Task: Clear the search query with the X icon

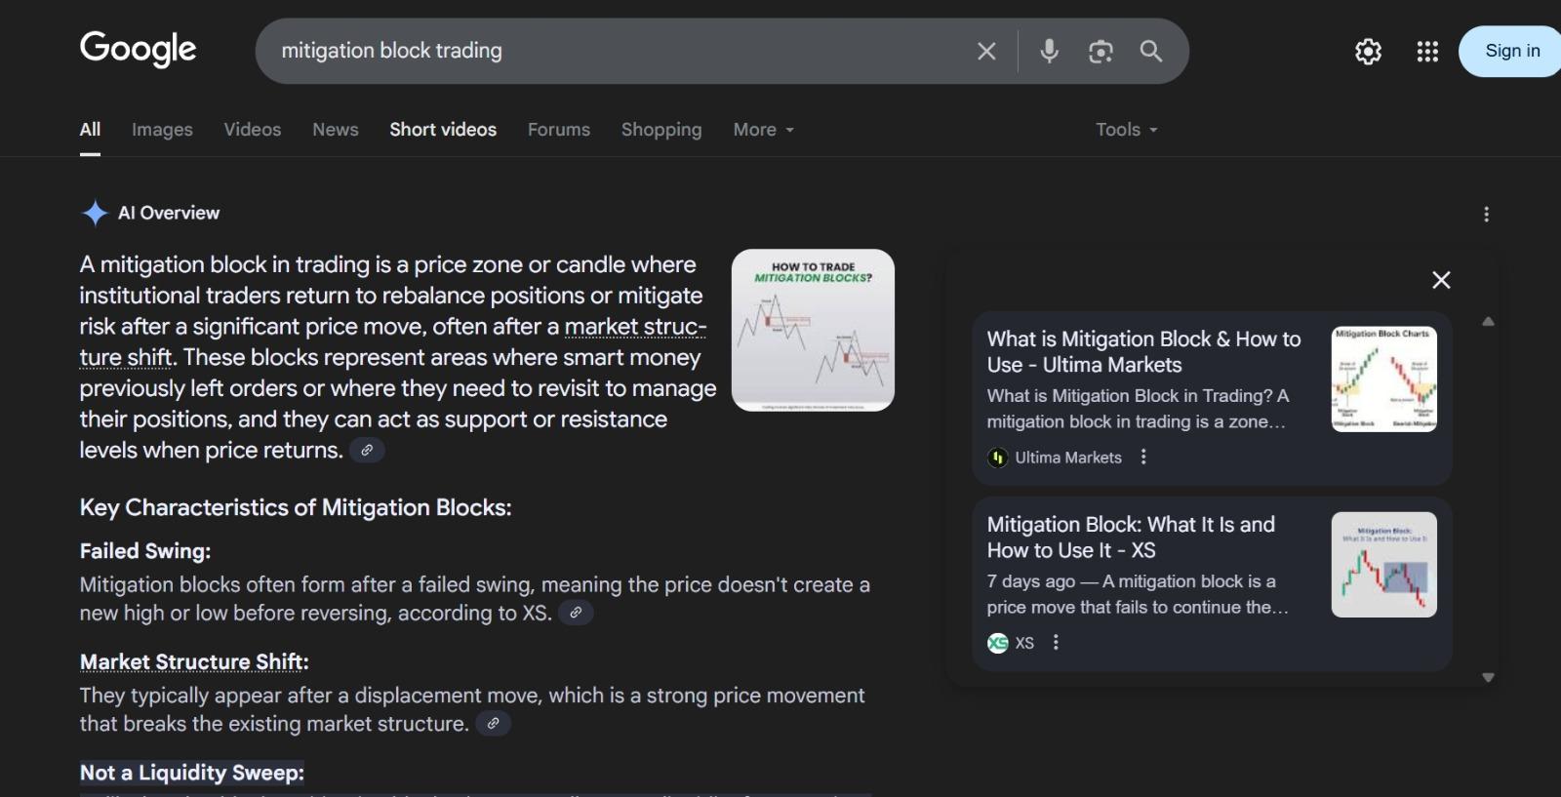Action: [986, 51]
